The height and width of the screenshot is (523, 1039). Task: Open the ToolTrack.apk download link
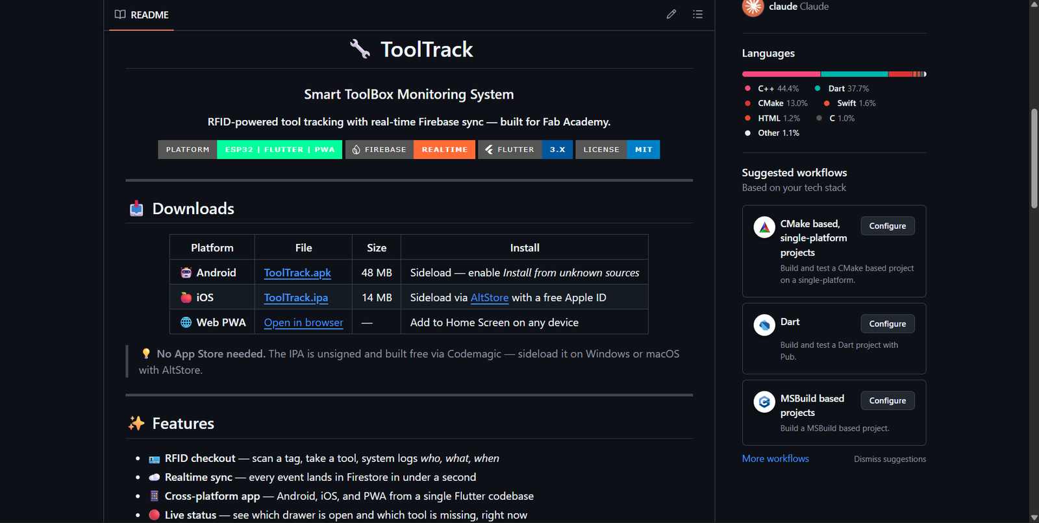point(297,273)
